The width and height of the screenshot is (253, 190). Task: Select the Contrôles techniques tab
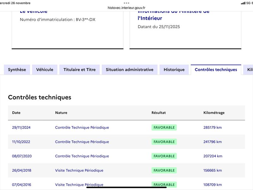click(x=216, y=70)
